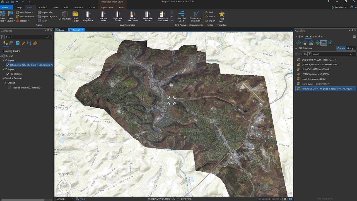
Task: Switch Catalog view to Groups
Action: click(351, 48)
